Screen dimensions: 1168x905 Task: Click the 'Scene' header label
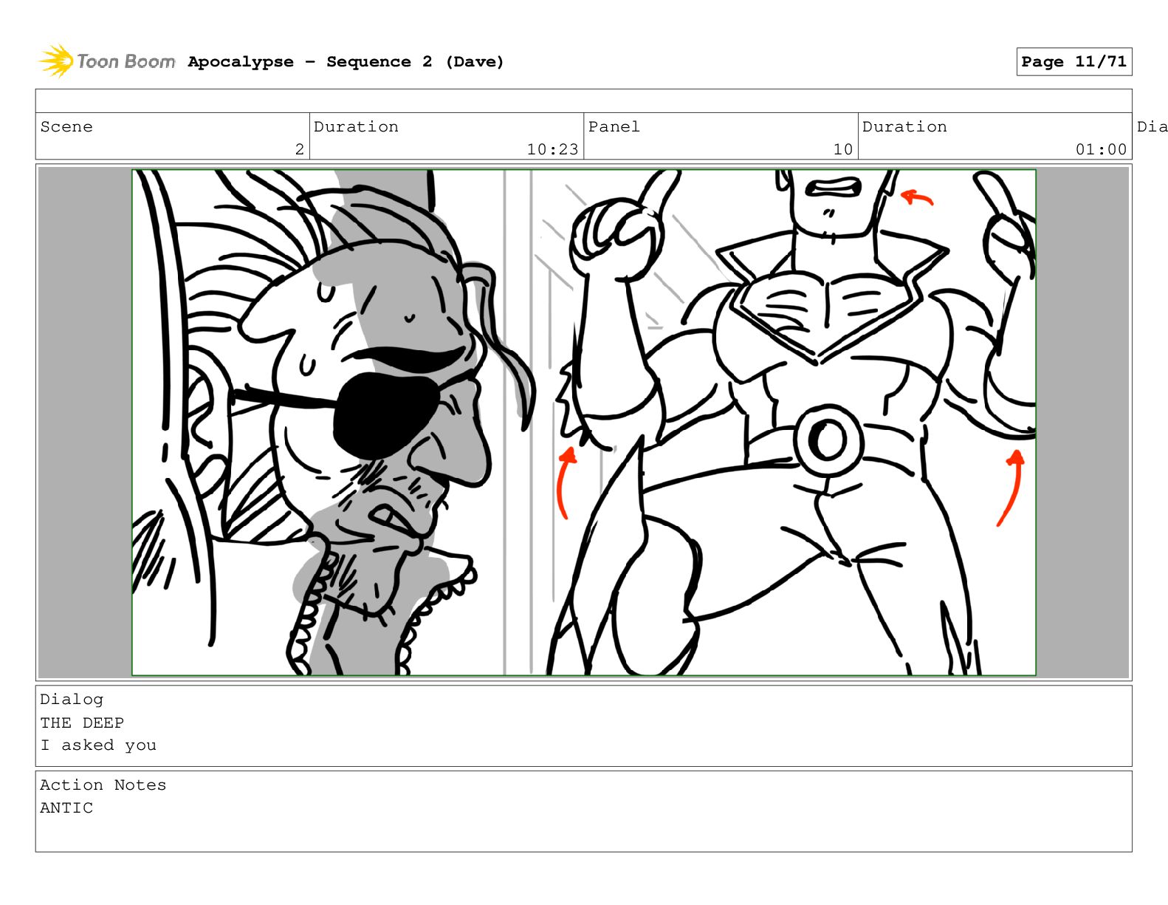click(x=66, y=126)
